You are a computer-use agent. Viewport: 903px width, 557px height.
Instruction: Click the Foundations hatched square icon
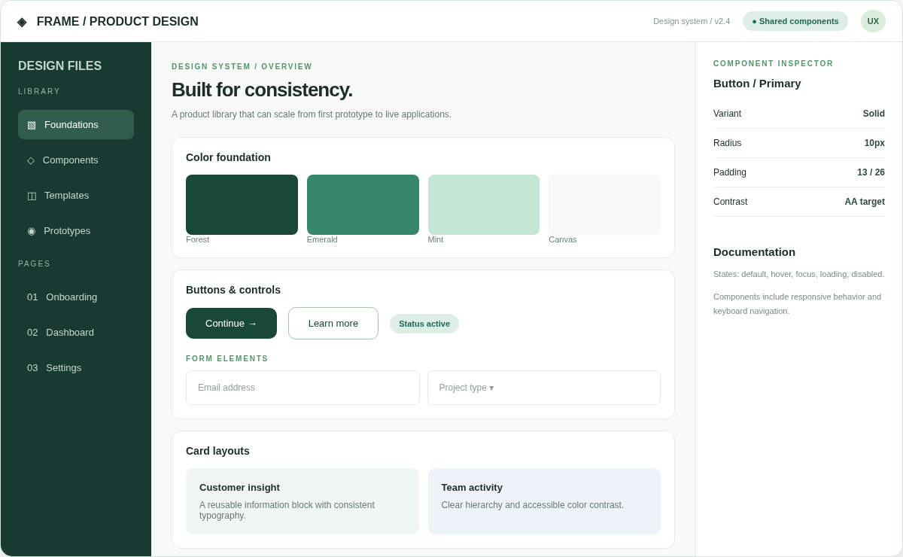click(x=32, y=125)
